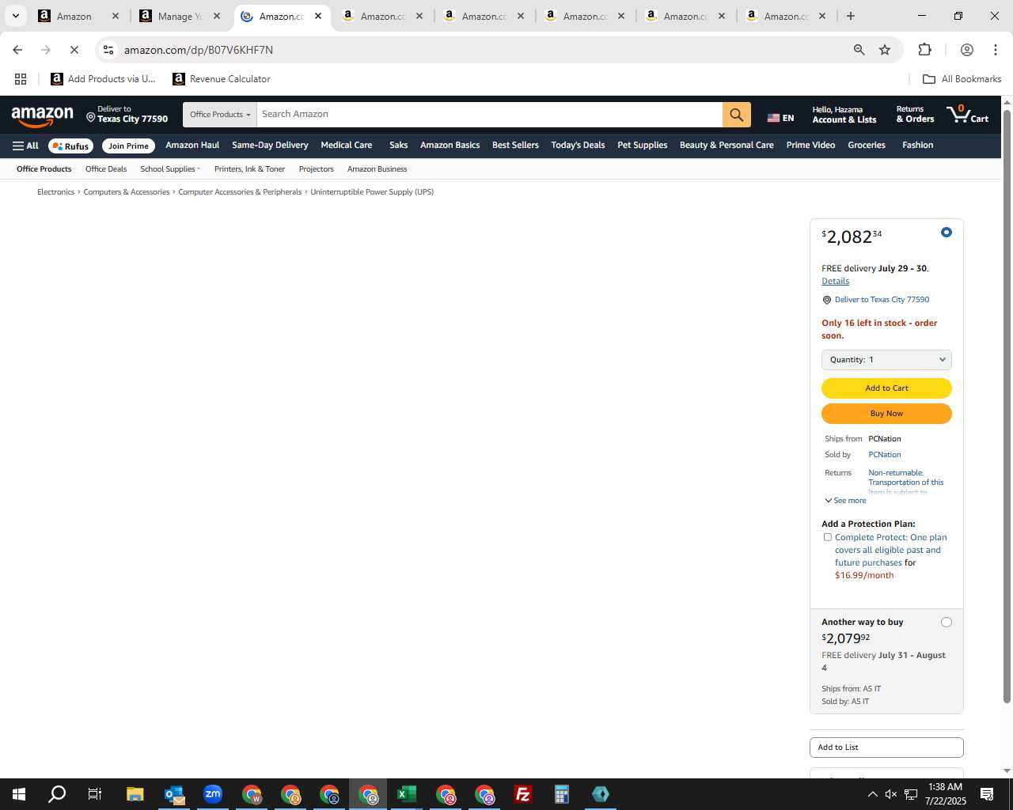Open the notifications center icon
This screenshot has height=810, width=1013.
pyautogui.click(x=987, y=794)
